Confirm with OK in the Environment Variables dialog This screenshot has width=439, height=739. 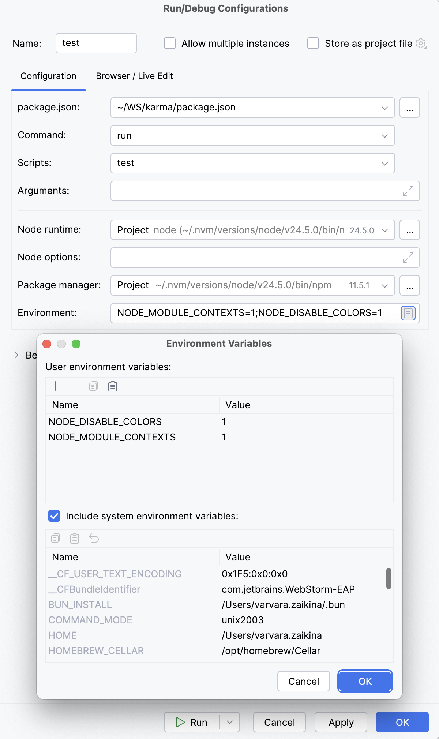coord(365,681)
